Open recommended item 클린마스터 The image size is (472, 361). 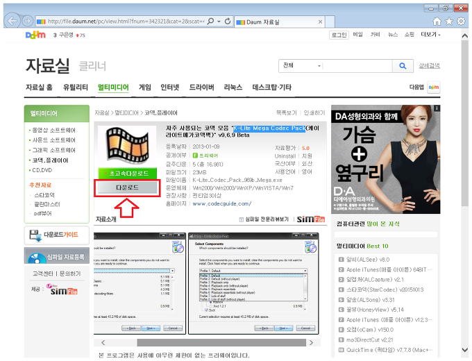(47, 204)
